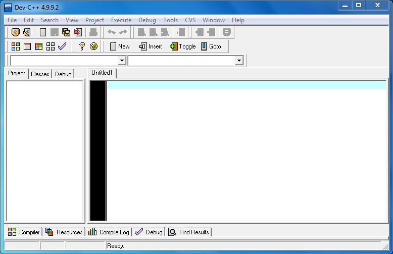This screenshot has width=393, height=254.
Task: Click the Compile icon with four colored squares
Action: [16, 46]
